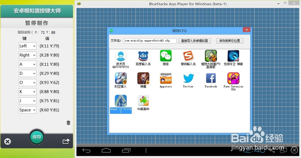The width and height of the screenshot is (301, 158).
Task: Open the Right key dropdown
Action: [x=27, y=55]
